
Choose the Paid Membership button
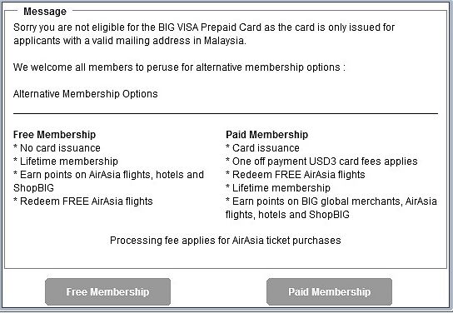click(330, 291)
